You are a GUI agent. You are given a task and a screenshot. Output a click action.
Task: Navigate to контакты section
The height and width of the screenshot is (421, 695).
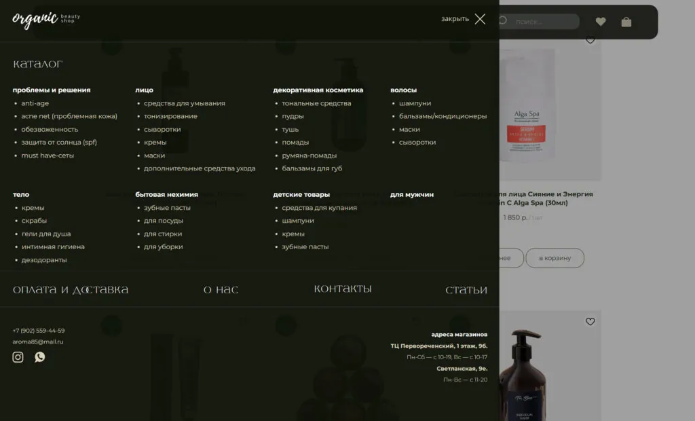coord(343,289)
